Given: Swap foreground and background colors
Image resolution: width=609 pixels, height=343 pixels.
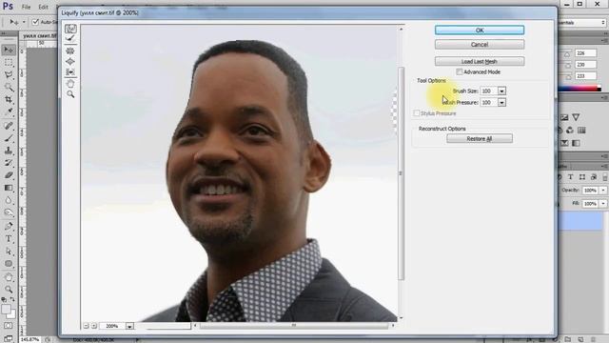Looking at the screenshot, I should [12, 299].
